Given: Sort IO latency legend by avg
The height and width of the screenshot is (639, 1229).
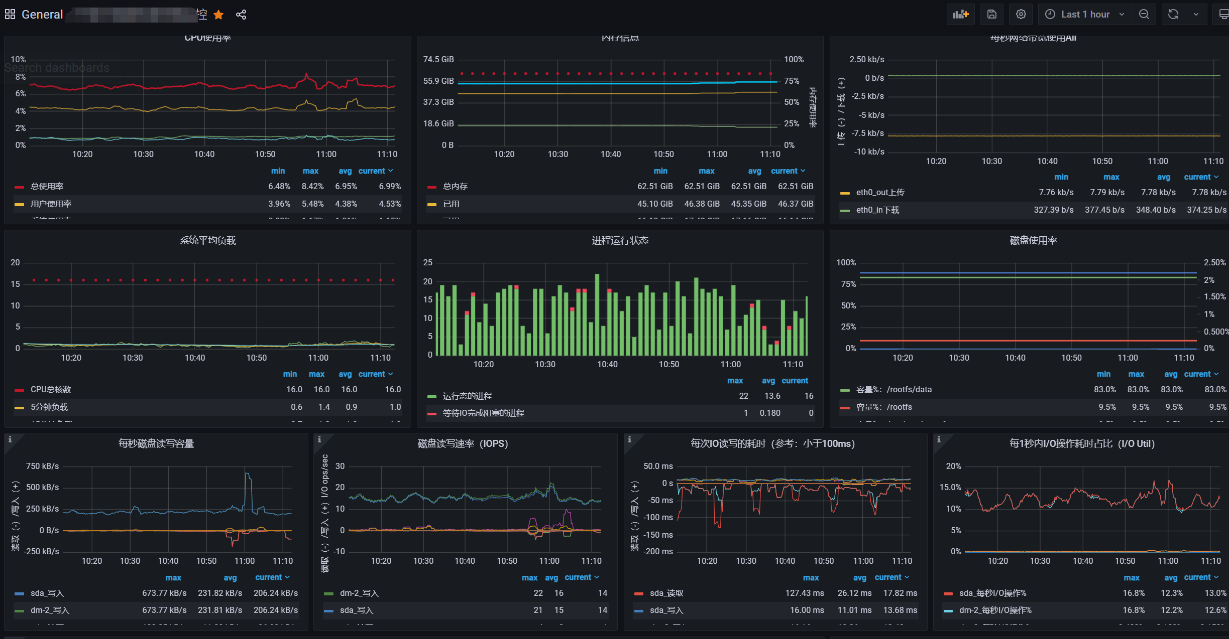Looking at the screenshot, I should [859, 577].
